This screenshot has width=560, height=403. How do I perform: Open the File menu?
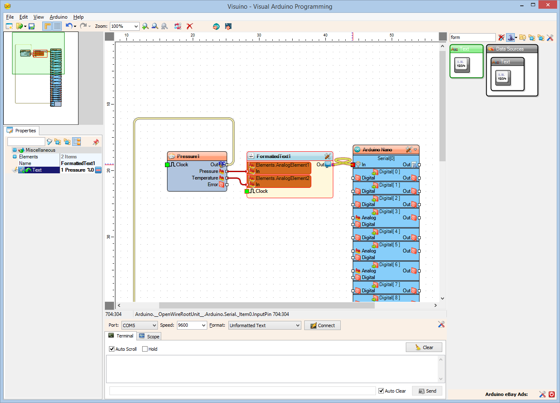click(x=10, y=17)
